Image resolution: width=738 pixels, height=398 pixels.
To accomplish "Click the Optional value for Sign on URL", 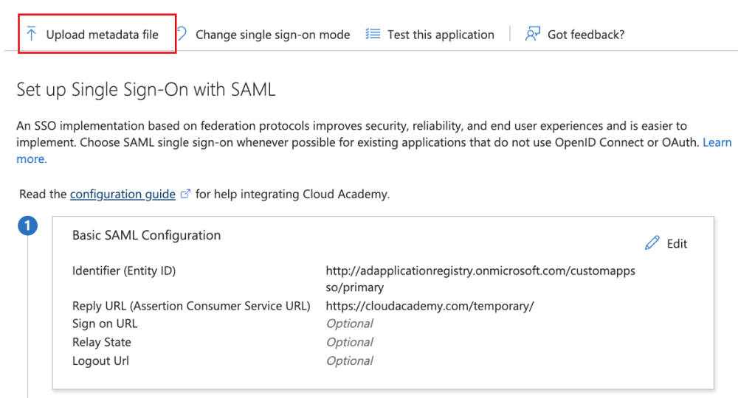I will point(349,324).
